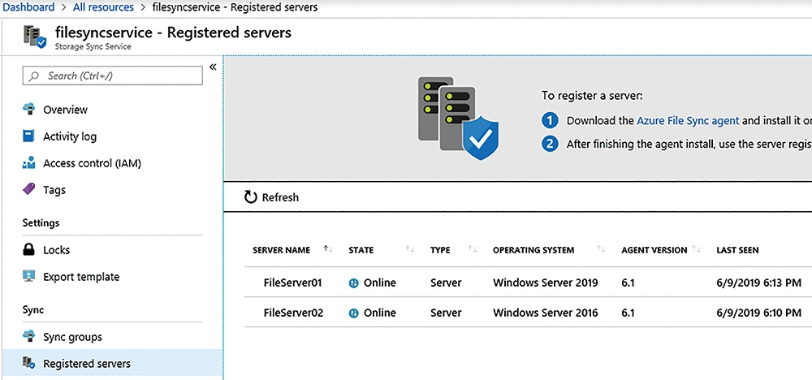
Task: Sort by Type column arrows
Action: click(x=473, y=249)
